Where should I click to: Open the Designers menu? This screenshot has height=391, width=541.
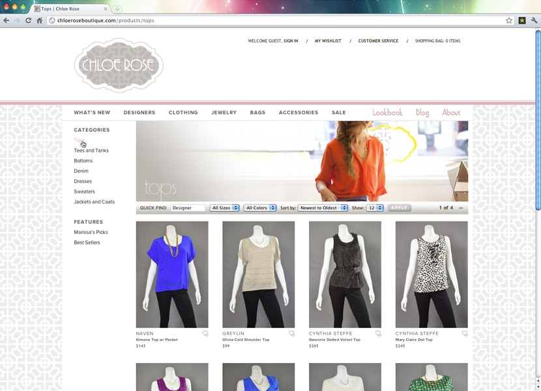click(139, 113)
